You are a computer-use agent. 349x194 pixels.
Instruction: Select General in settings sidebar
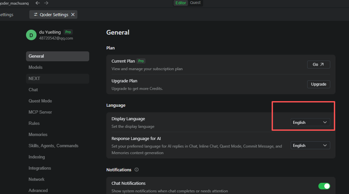(57, 56)
